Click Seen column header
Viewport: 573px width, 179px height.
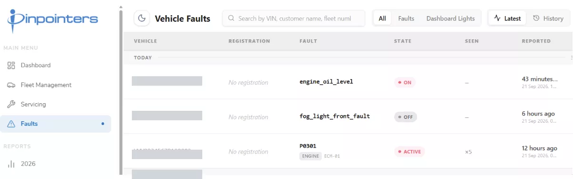(x=472, y=41)
